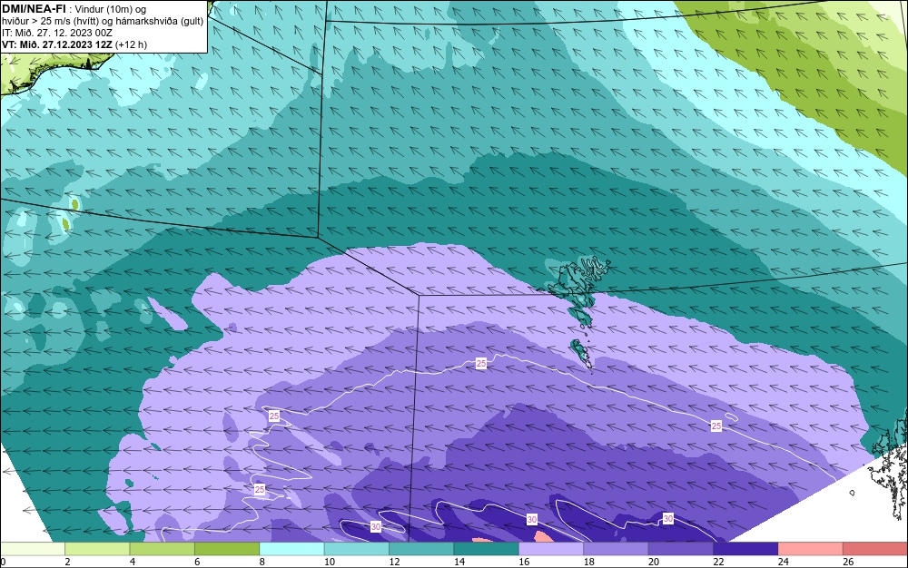
Task: Click legend tick label "12"
Action: click(x=394, y=562)
